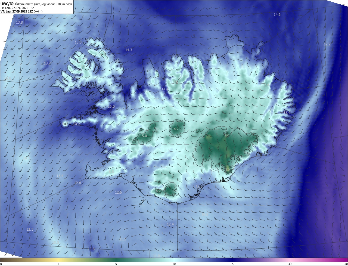Click the 15.4 value on the east coast
This screenshot has height=266, width=348.
coord(287,113)
